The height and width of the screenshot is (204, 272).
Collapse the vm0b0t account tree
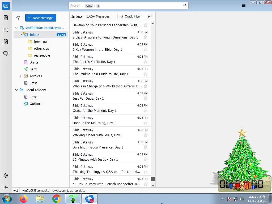[16, 28]
